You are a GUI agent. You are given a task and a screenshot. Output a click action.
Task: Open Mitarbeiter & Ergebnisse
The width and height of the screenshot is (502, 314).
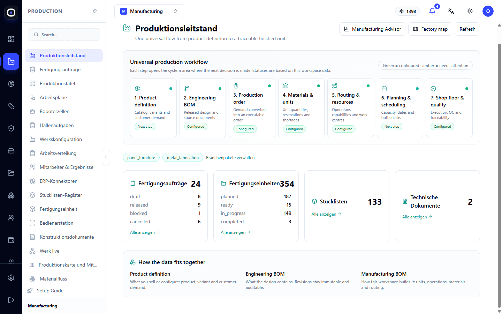64,167
